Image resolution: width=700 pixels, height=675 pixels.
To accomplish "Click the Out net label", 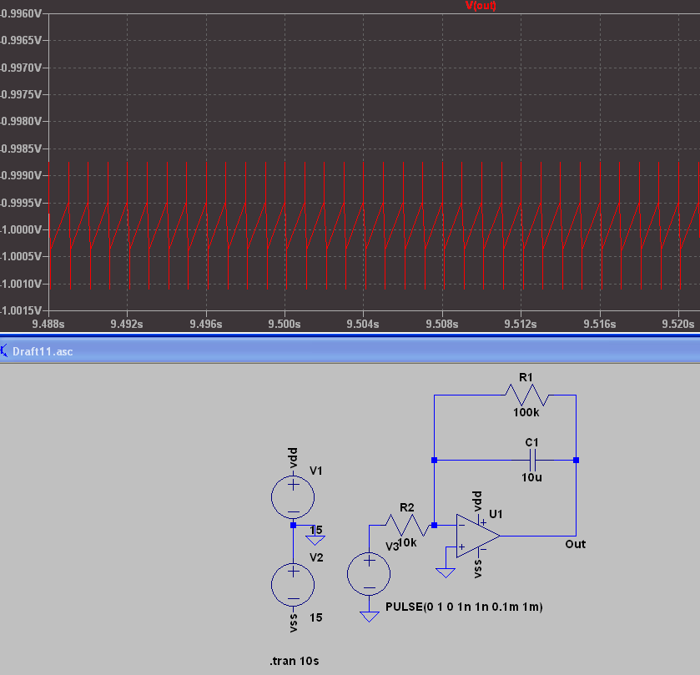I will [x=575, y=544].
